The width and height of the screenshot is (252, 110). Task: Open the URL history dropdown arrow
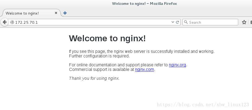pos(173,22)
